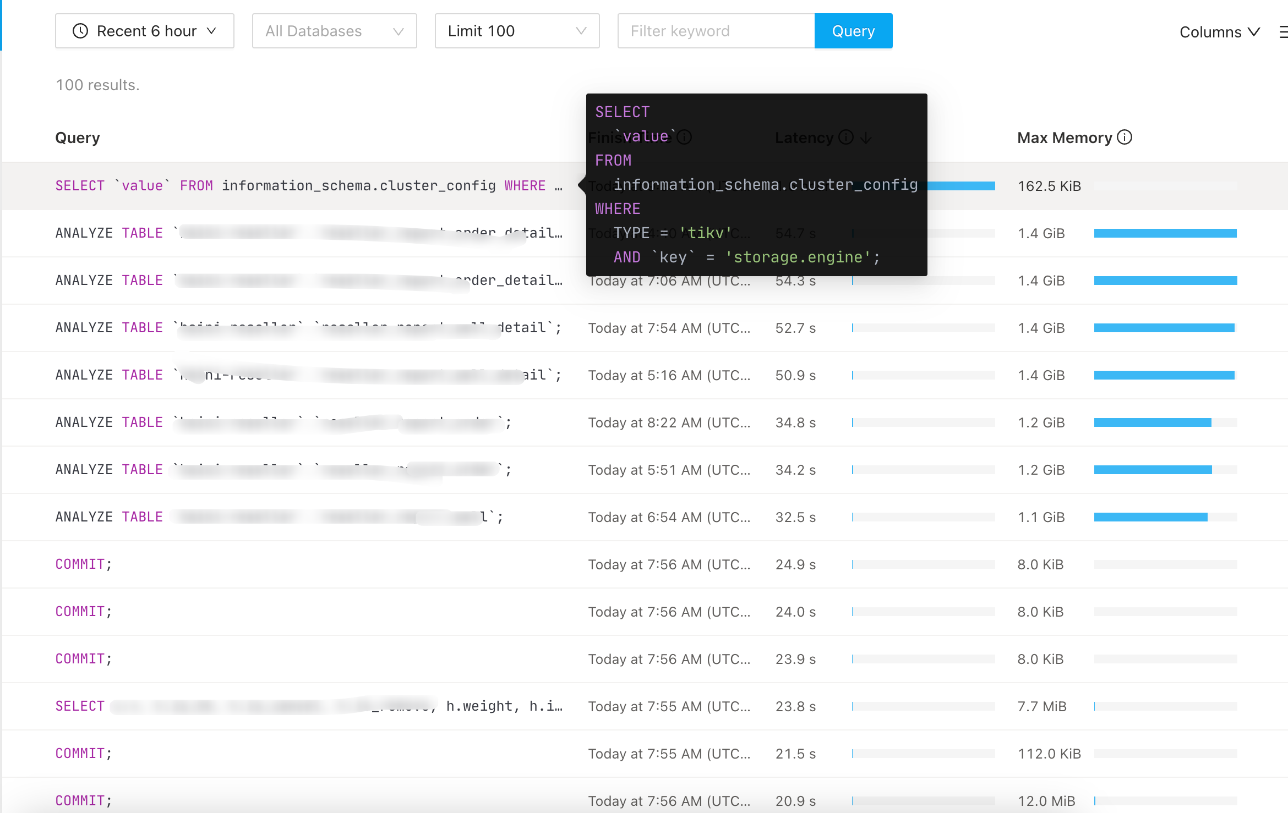Click the Latency column info icon

pyautogui.click(x=846, y=137)
